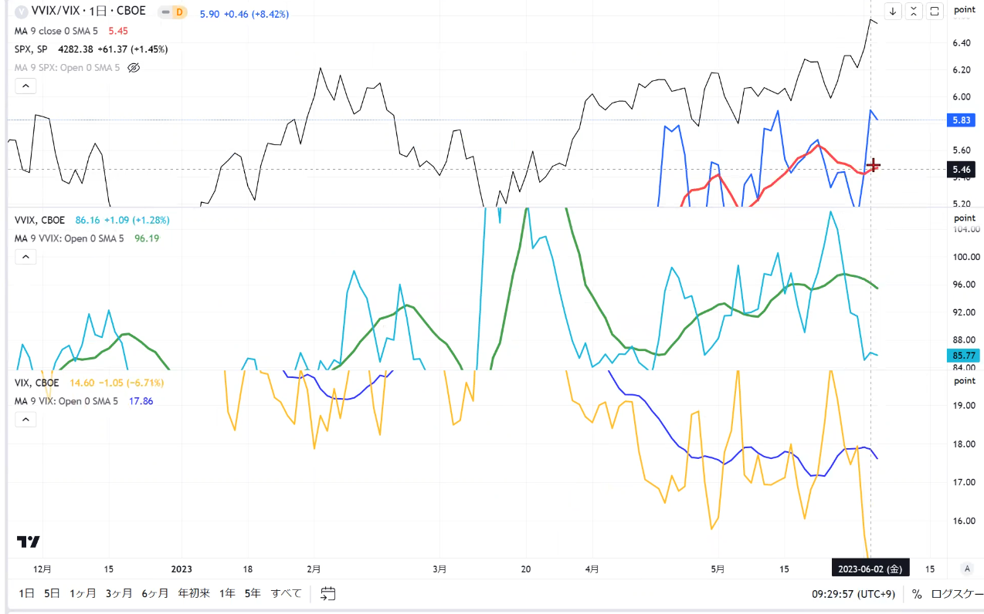Click the orange D data status badge

point(180,12)
